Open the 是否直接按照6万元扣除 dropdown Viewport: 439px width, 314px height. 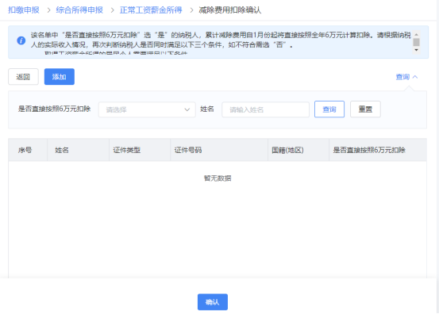point(147,109)
